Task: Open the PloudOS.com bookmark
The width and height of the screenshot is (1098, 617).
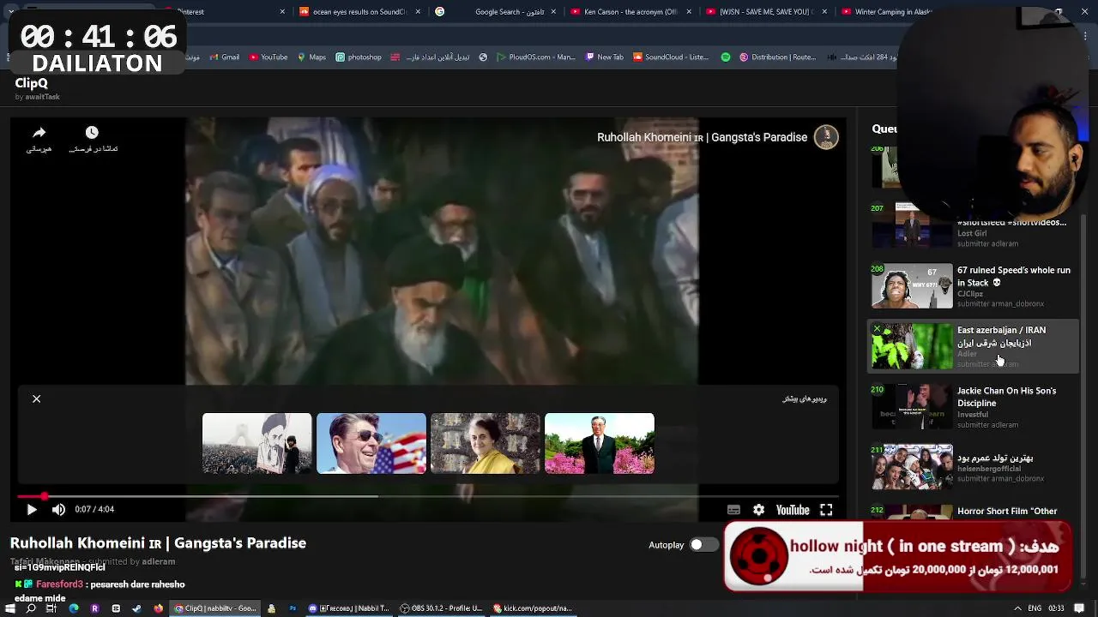Action: click(535, 57)
